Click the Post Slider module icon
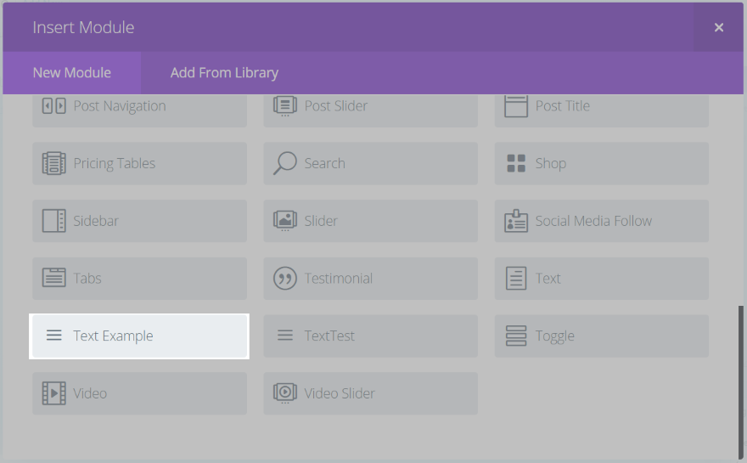This screenshot has height=463, width=747. coord(284,106)
